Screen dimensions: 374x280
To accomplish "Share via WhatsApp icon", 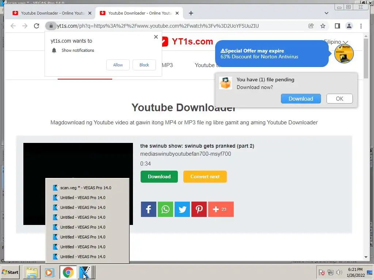I will [165, 209].
